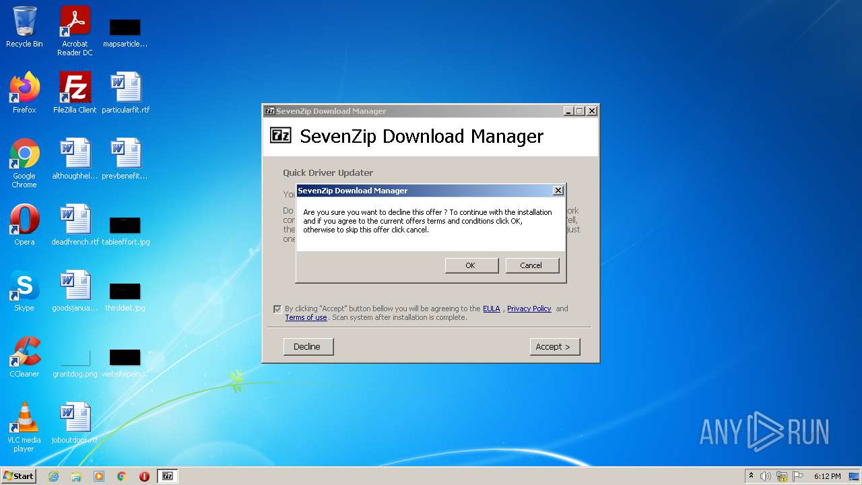Launch VLC media player shortcut
This screenshot has width=862, height=485.
click(24, 427)
